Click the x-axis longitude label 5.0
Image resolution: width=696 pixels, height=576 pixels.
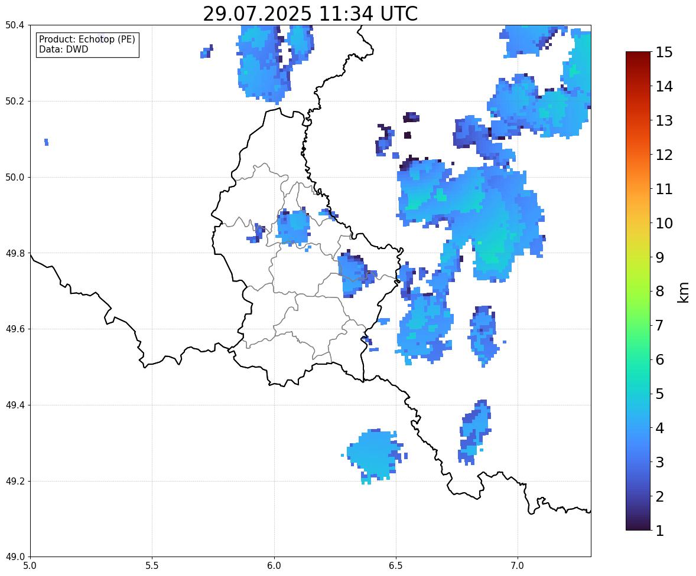pos(30,566)
